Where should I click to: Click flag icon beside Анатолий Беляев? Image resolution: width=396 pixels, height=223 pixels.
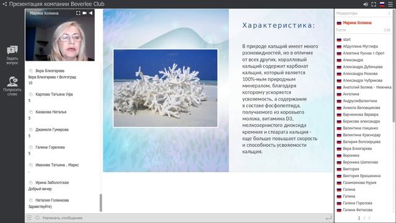339,87
